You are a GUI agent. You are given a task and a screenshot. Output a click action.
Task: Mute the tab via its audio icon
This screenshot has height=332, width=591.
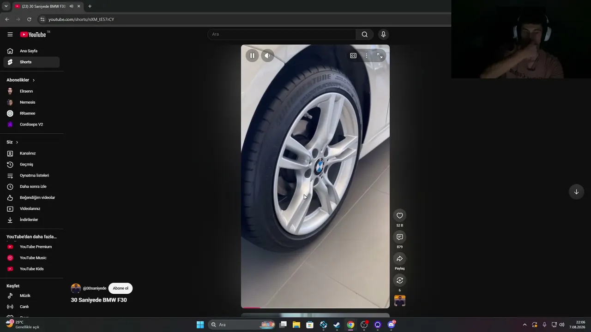tap(71, 6)
